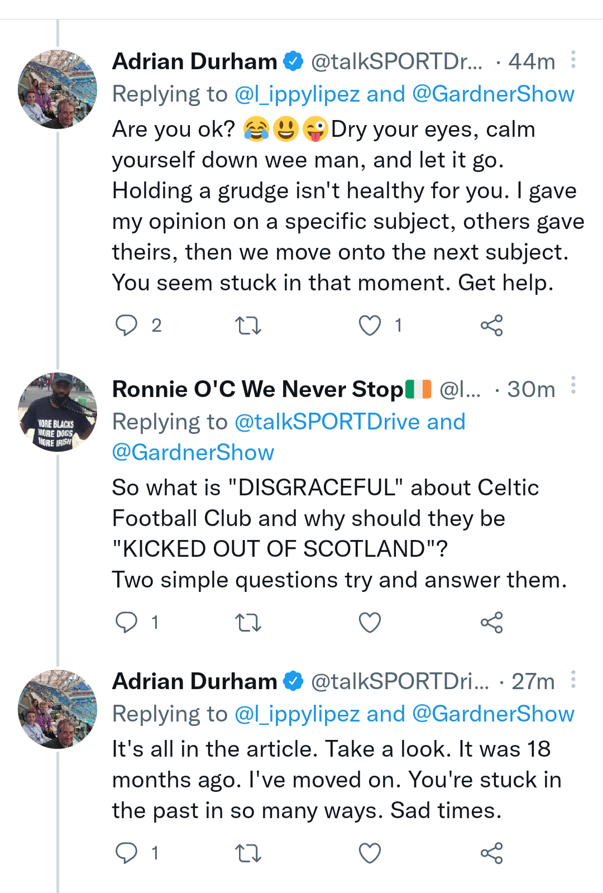The width and height of the screenshot is (603, 893).
Task: Share Adrian Durham's 27m tweet
Action: [491, 853]
